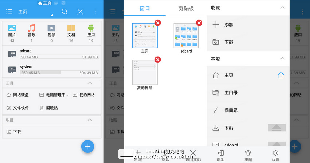Open the 音乐 music category
This screenshot has width=310, height=163.
[32, 33]
